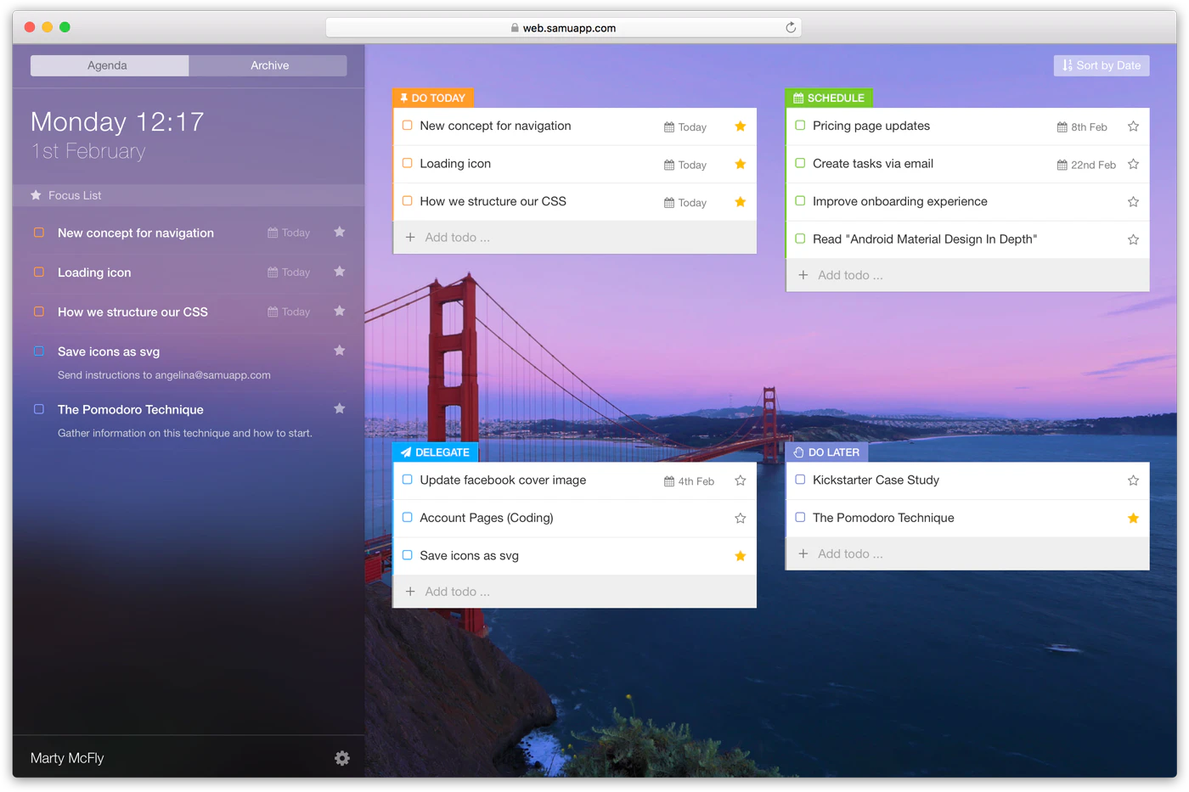
Task: Add a todo in the Schedule list
Action: point(968,275)
